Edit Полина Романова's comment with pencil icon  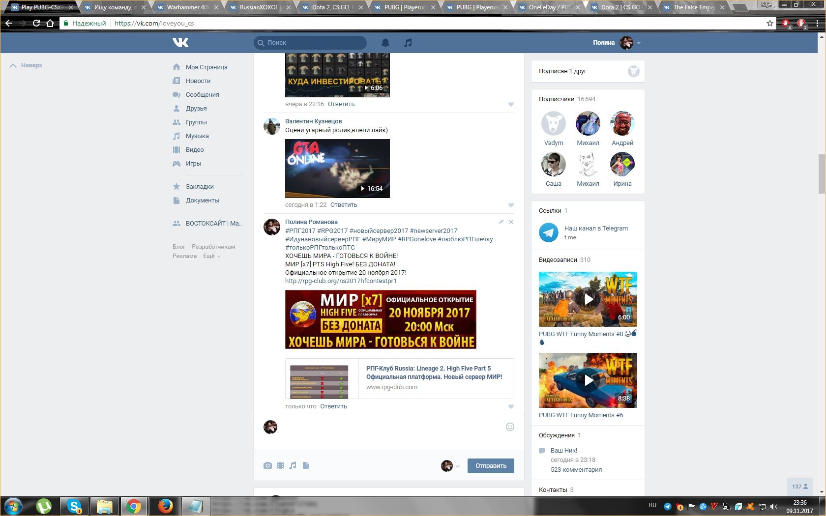(501, 222)
